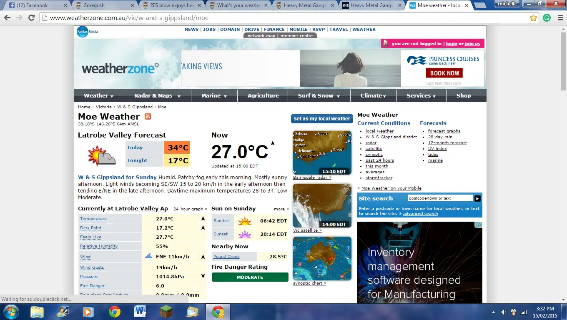The height and width of the screenshot is (320, 567).
Task: Close the Facebook browser tab
Action: click(65, 5)
